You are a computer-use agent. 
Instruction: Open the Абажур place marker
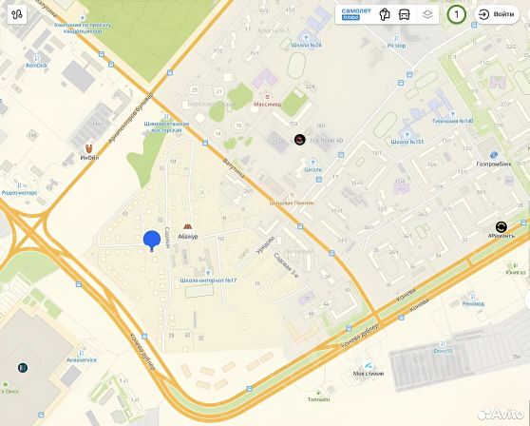(187, 226)
